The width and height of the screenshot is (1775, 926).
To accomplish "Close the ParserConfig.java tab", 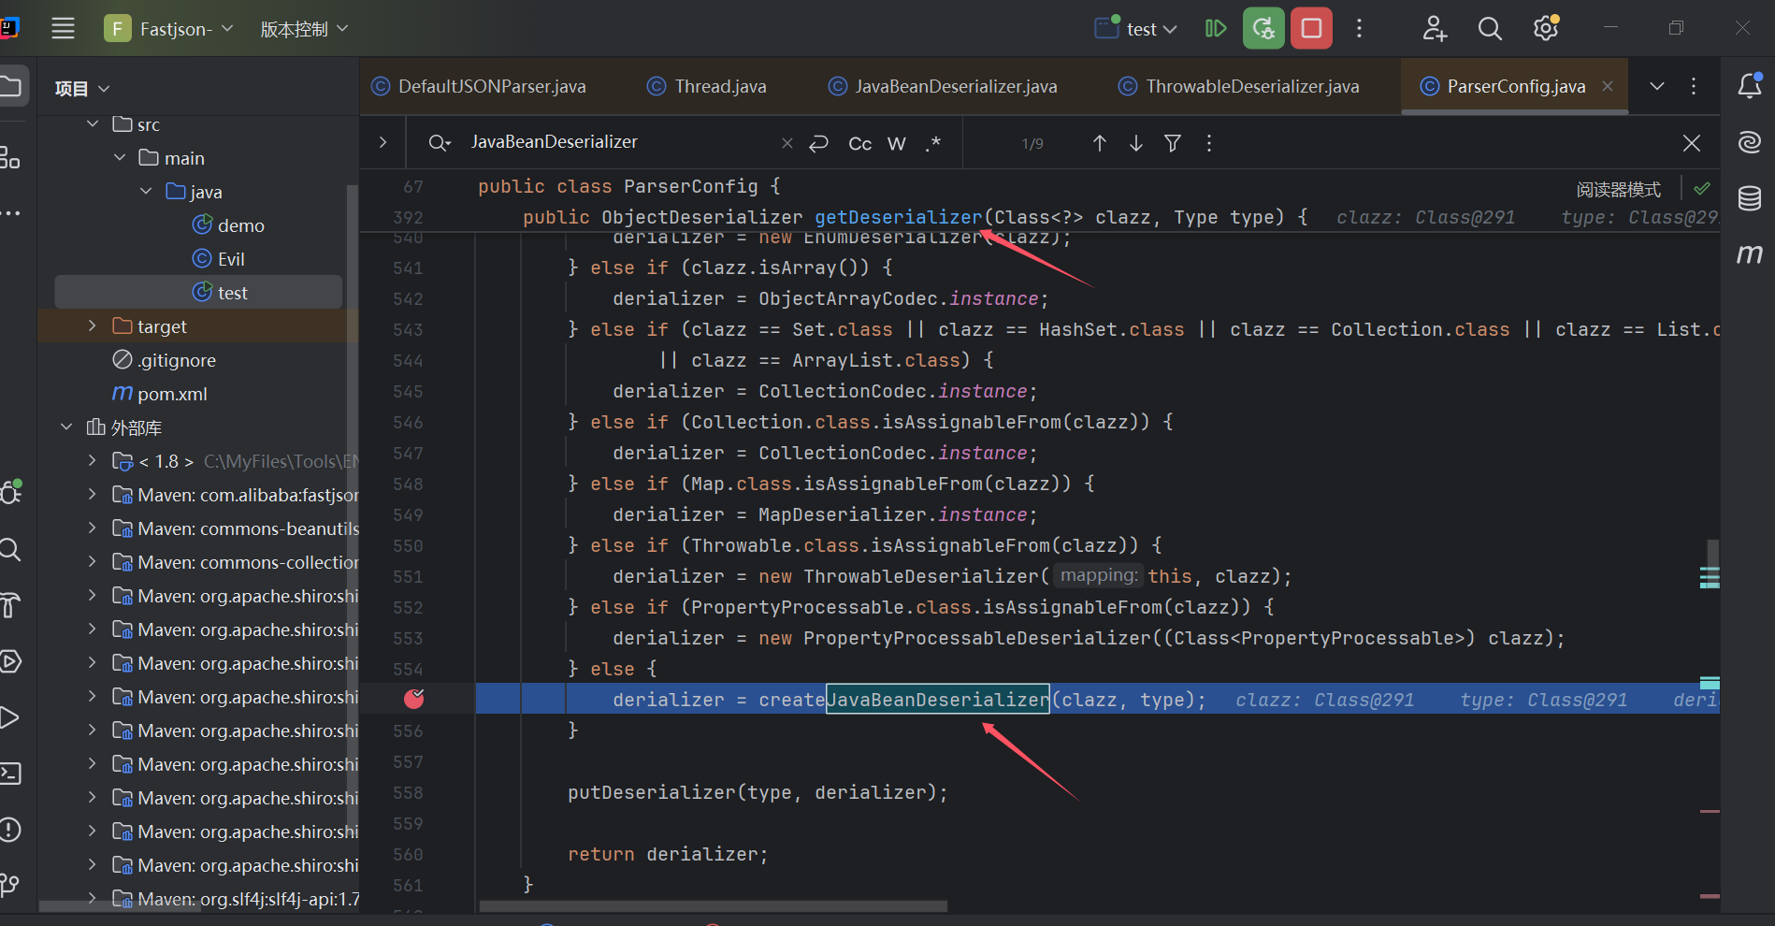I will tap(1608, 86).
